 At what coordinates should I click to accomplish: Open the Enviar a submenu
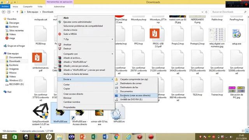[86, 79]
